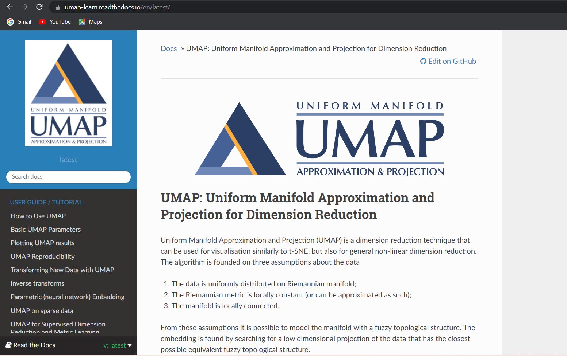The width and height of the screenshot is (567, 356).
Task: Click the 'latest' version label under the sidebar logo
Action: pyautogui.click(x=68, y=160)
